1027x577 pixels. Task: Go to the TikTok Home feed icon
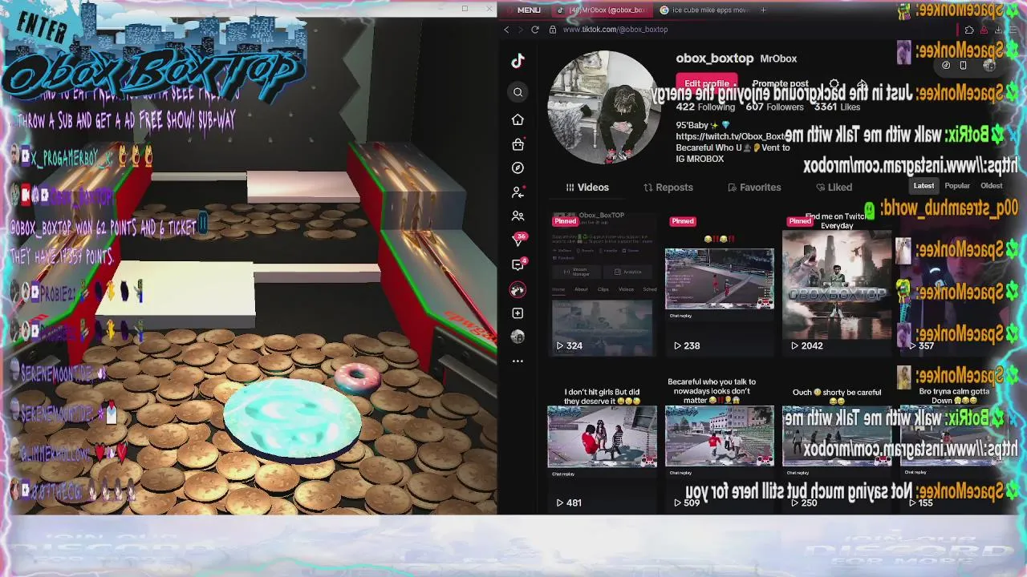tap(518, 119)
